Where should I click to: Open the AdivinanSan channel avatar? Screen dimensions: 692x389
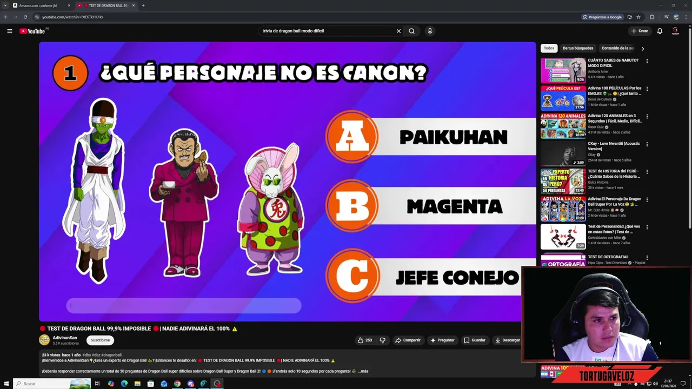[44, 340]
